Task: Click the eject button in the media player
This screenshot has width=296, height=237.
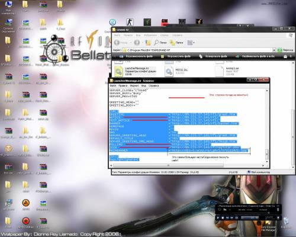Action: coord(278,217)
